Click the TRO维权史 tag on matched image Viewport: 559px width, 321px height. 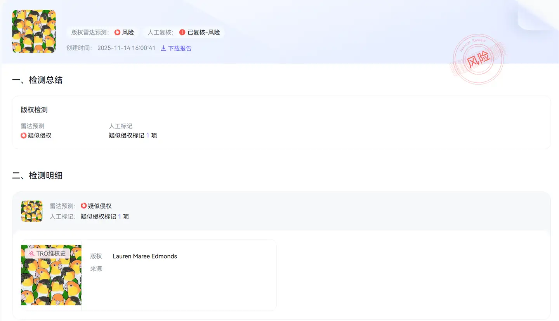47,253
